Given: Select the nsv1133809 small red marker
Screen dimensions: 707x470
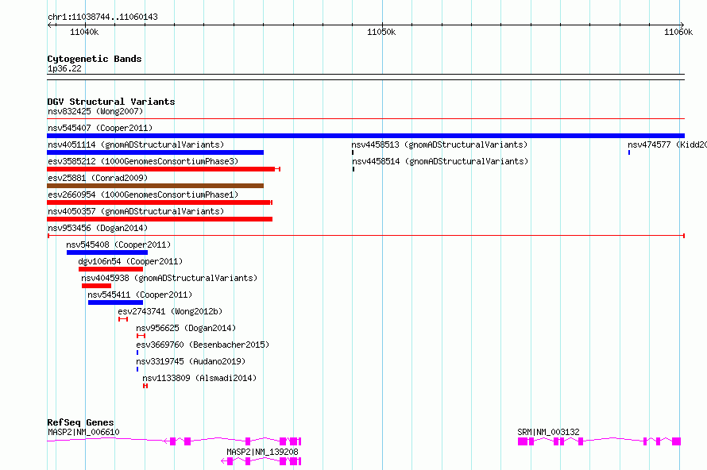Looking at the screenshot, I should click(x=145, y=386).
